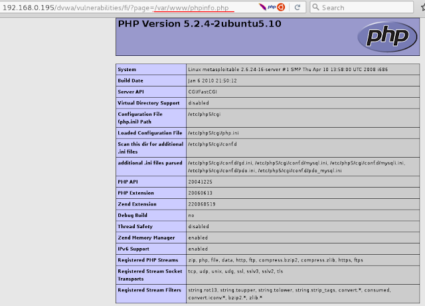This screenshot has height=306, width=425.
Task: Click the URL address bar text
Action: pyautogui.click(x=116, y=7)
